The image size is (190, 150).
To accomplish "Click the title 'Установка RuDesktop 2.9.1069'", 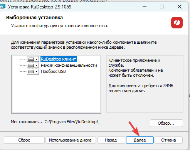I will 40,7.
